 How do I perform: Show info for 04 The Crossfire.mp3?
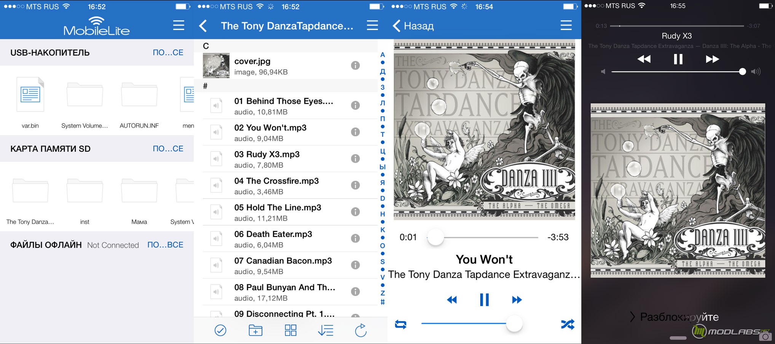(355, 185)
